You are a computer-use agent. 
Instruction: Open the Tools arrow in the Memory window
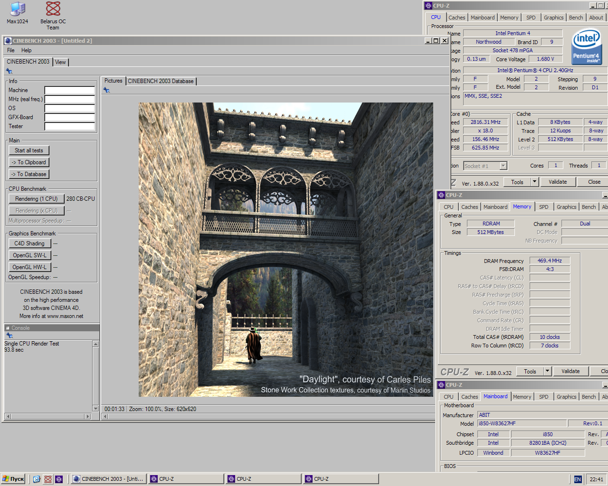(547, 371)
